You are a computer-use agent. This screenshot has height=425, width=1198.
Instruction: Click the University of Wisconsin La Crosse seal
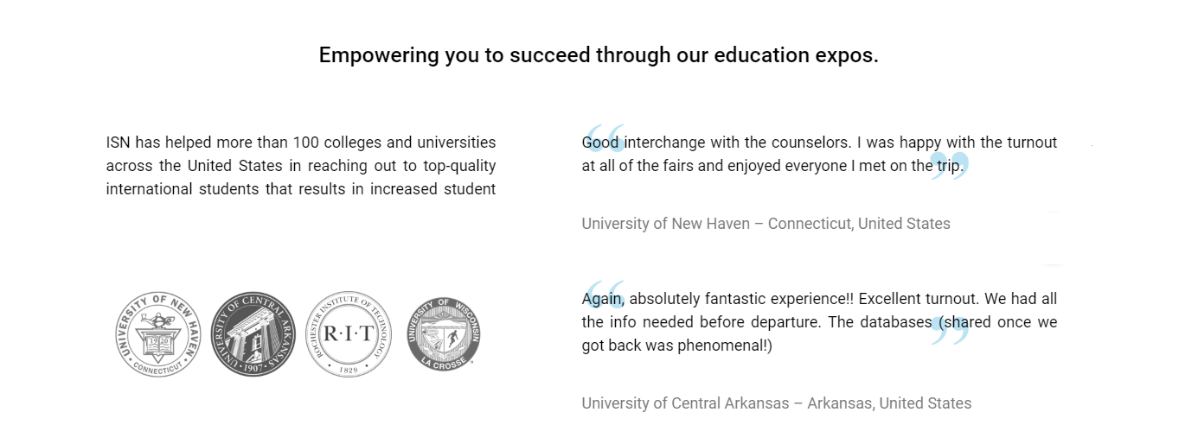pos(444,333)
